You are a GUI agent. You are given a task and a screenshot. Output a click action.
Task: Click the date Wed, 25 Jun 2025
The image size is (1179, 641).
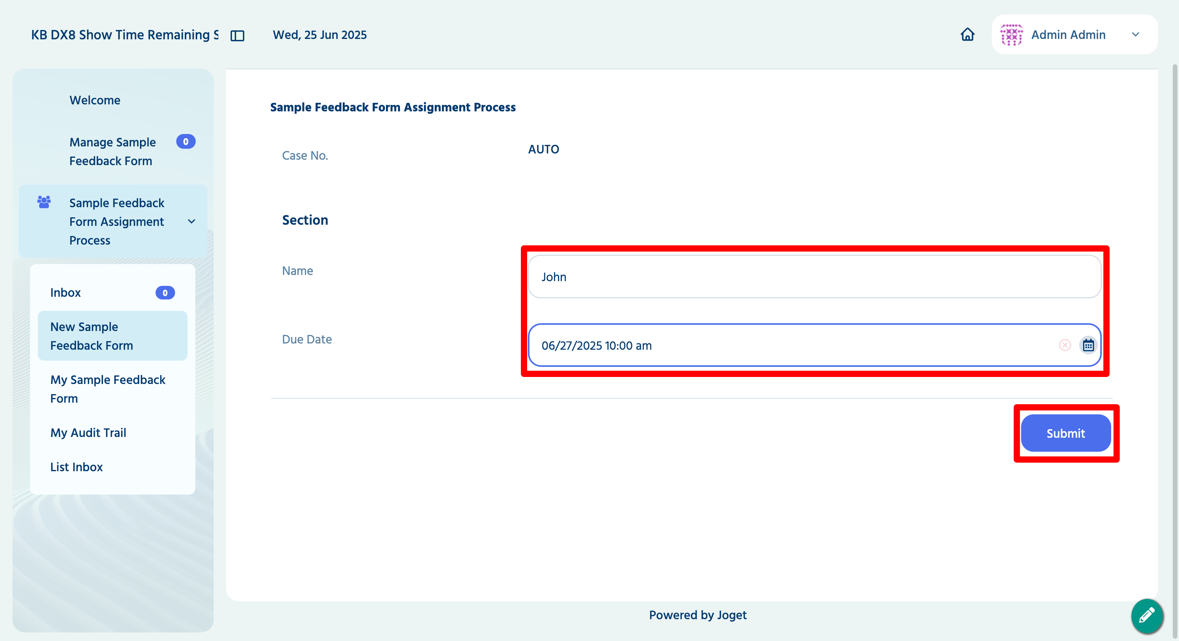click(319, 35)
